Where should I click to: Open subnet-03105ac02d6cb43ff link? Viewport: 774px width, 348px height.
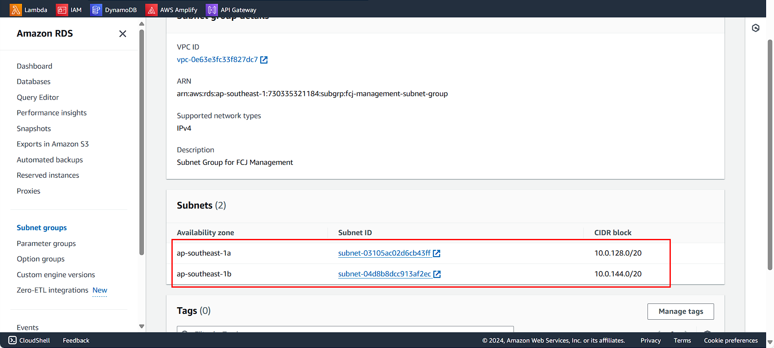coord(384,253)
